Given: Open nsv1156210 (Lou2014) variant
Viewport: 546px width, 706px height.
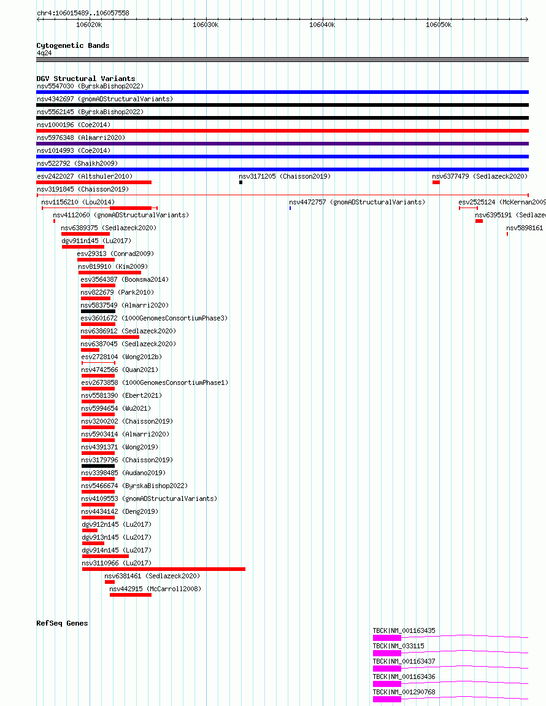Looking at the screenshot, I should point(78,202).
